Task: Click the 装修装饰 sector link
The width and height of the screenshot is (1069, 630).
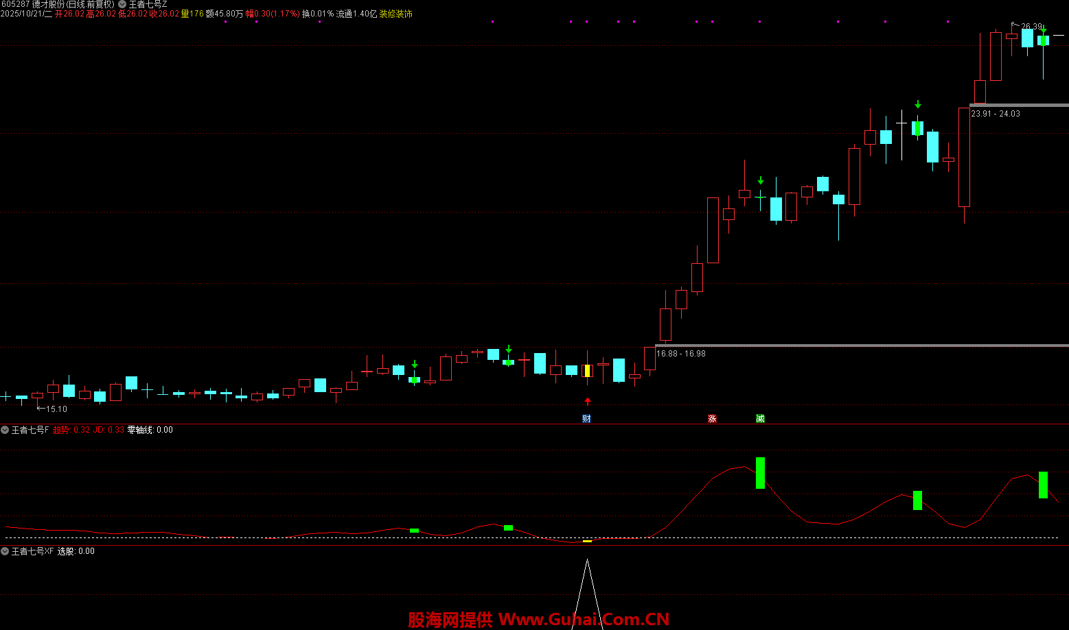Action: 396,14
